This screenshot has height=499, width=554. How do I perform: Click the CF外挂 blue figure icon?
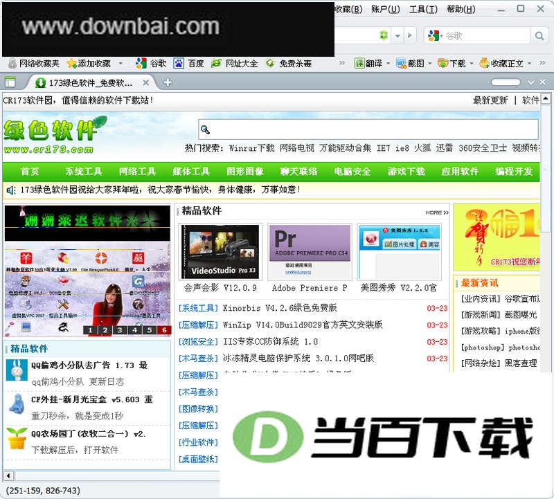point(17,404)
